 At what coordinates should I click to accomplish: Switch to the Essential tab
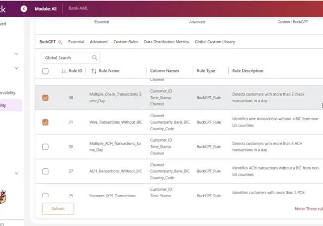pos(76,42)
